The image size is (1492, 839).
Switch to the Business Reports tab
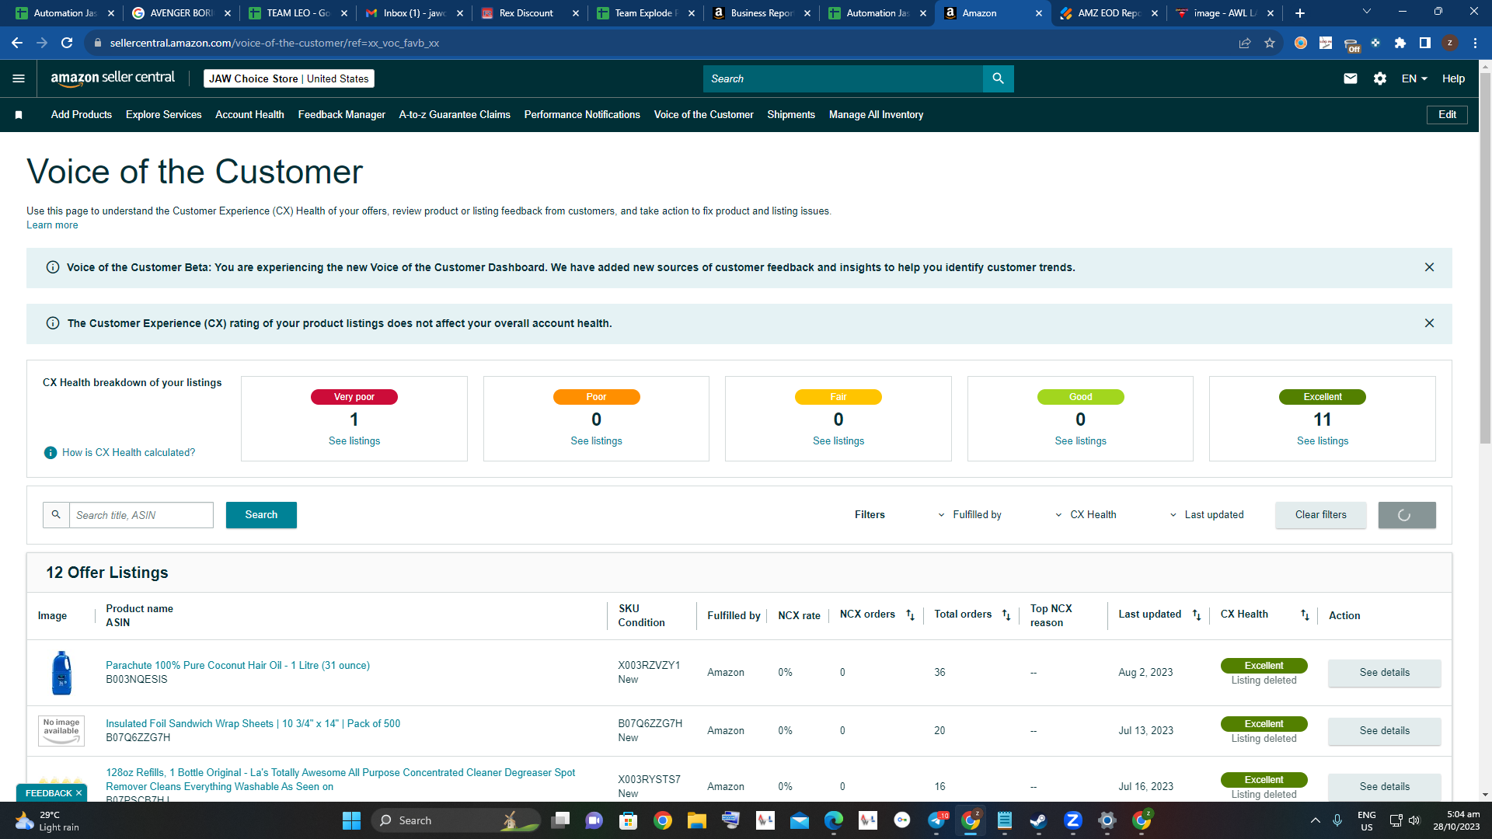pyautogui.click(x=762, y=13)
